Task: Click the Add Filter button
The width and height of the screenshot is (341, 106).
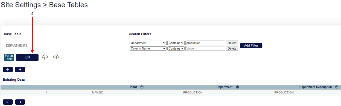Action: tap(251, 46)
